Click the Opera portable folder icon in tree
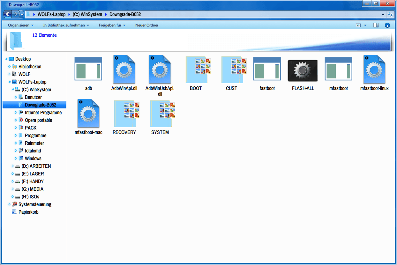Image resolution: width=397 pixels, height=265 pixels. pyautogui.click(x=21, y=120)
